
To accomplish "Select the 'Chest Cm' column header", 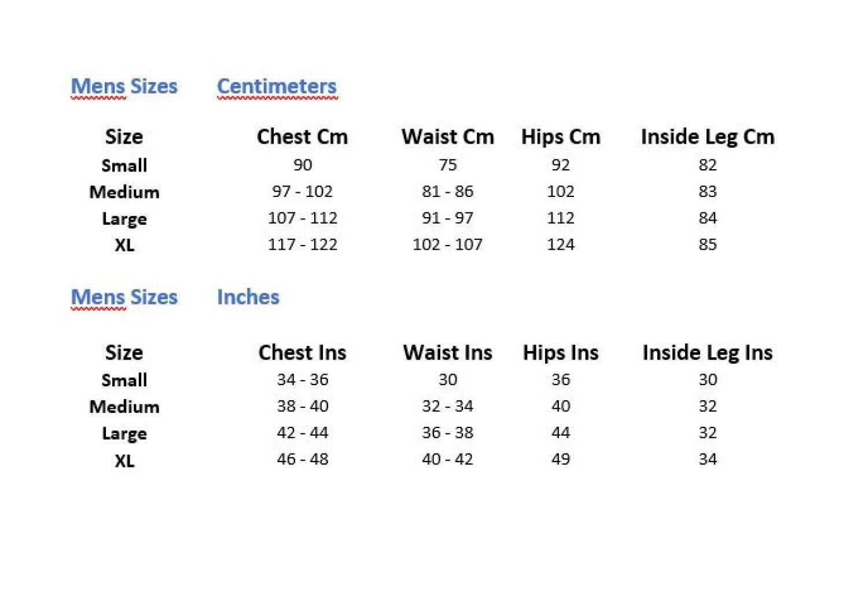I will click(302, 137).
